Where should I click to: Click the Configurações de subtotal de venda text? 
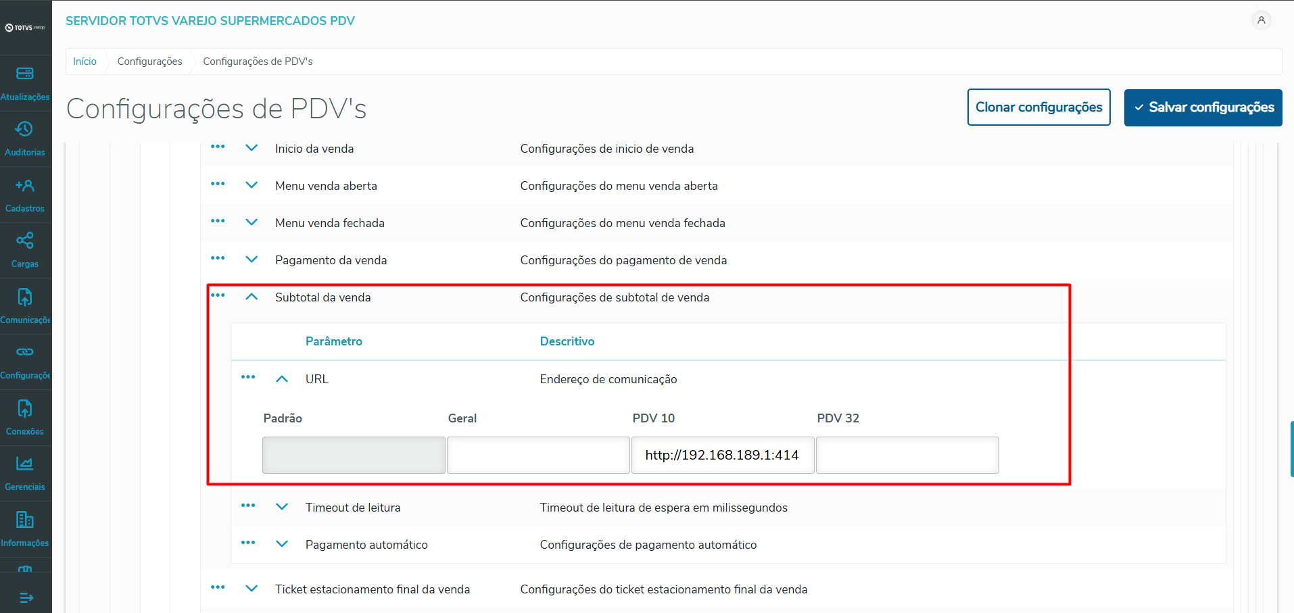615,297
